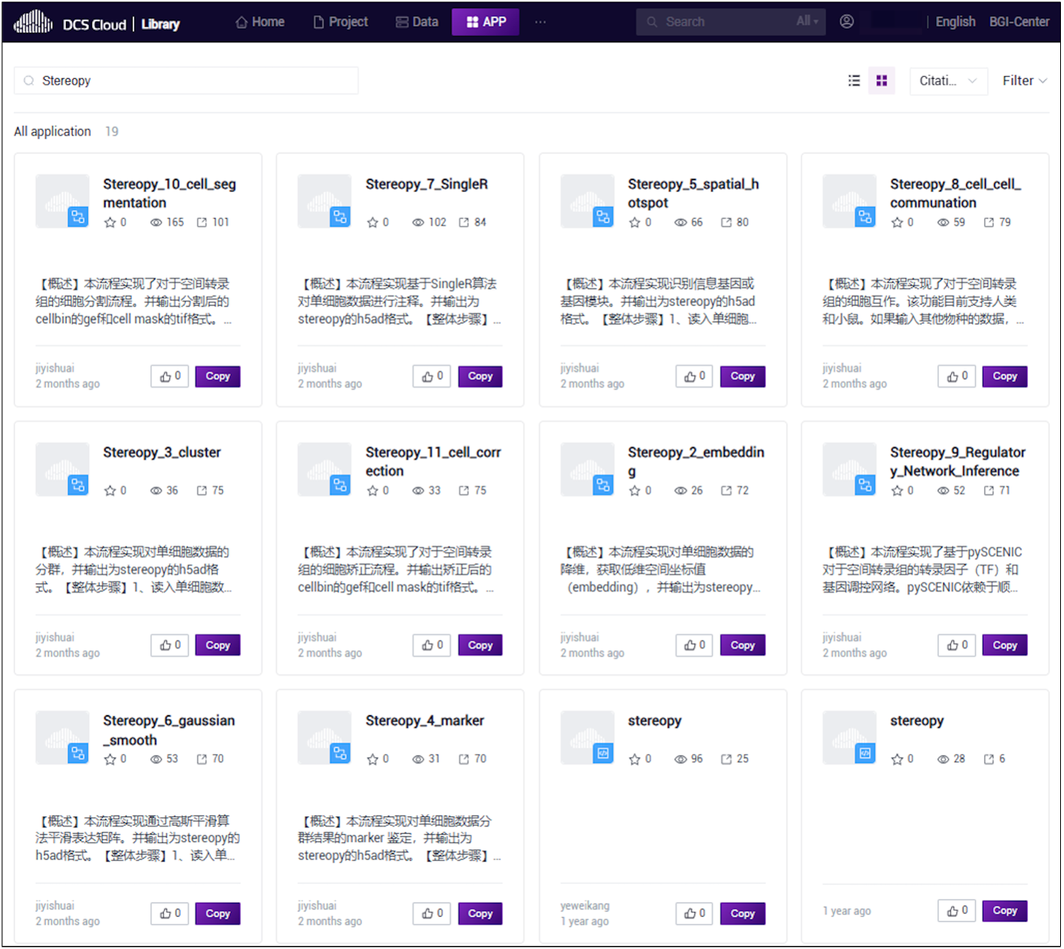This screenshot has height=949, width=1064.
Task: Open the user account profile icon
Action: 847,21
